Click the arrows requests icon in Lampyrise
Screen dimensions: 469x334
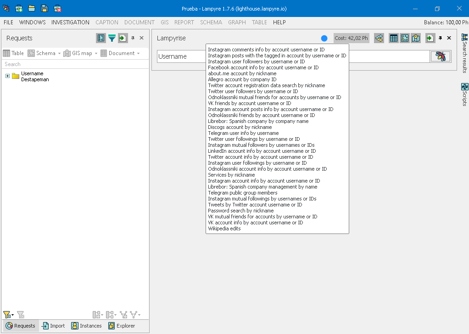(379, 38)
